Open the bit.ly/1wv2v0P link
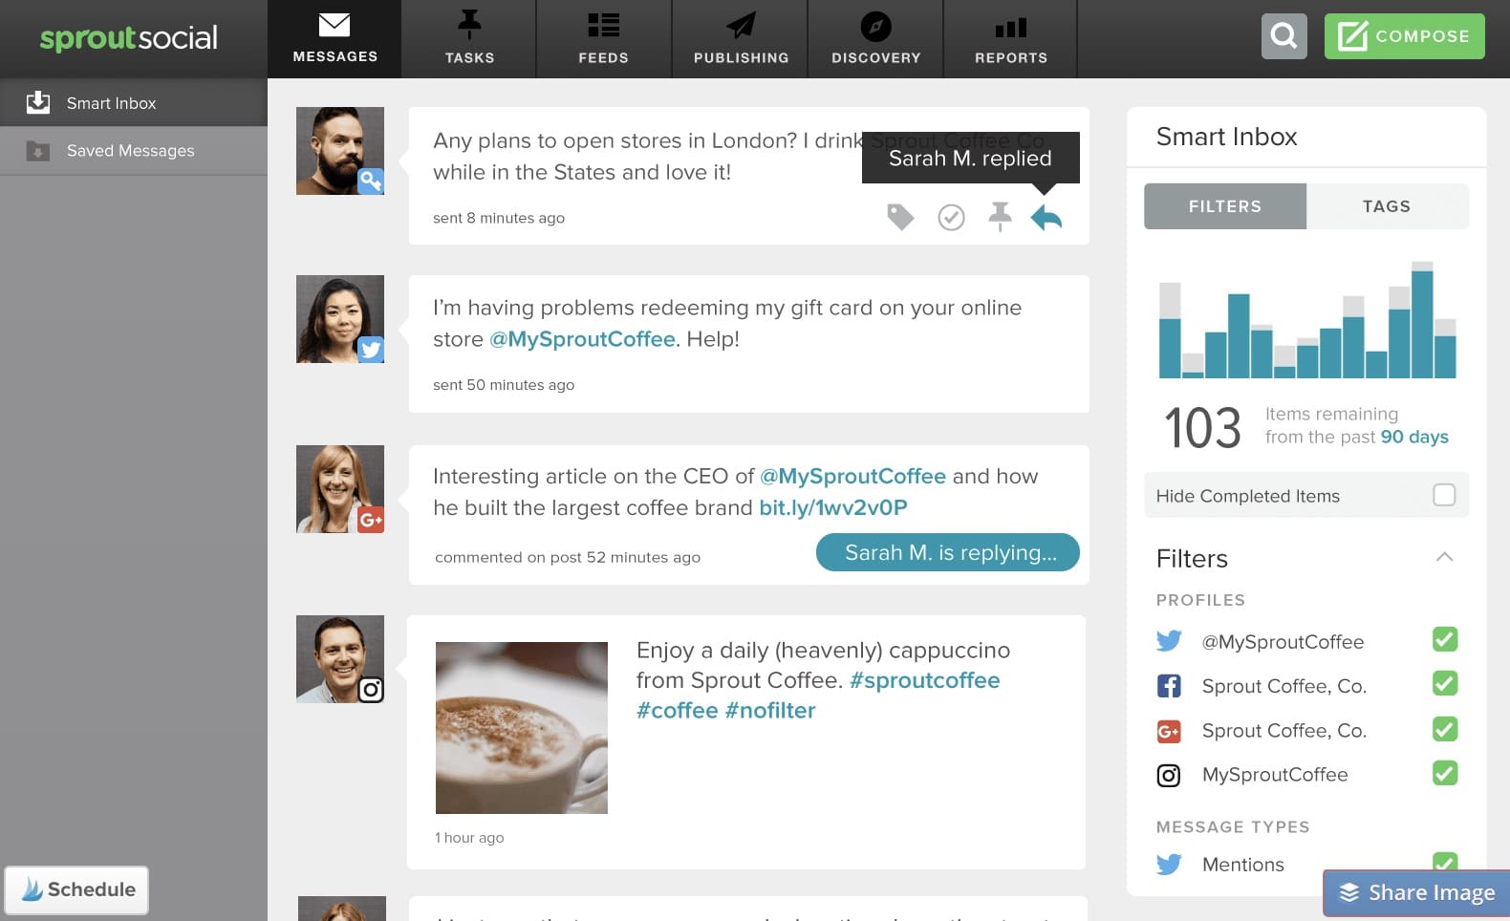Image resolution: width=1510 pixels, height=921 pixels. 833,507
